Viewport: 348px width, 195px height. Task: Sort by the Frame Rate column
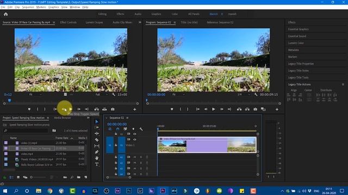click(x=62, y=138)
